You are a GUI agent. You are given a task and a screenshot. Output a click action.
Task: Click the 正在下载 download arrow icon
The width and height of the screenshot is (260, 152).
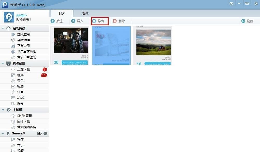click(13, 70)
